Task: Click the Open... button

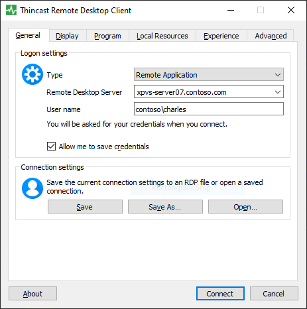Action: (245, 207)
